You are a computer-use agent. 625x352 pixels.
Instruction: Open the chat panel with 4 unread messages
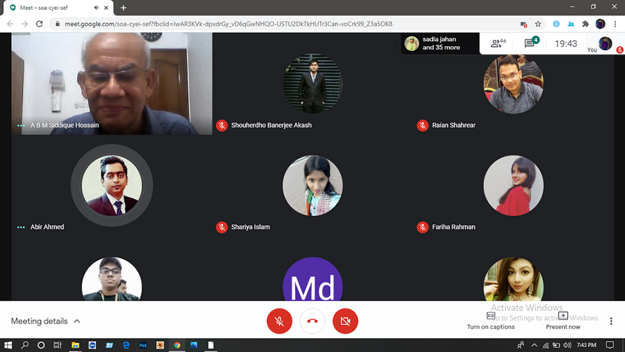530,43
